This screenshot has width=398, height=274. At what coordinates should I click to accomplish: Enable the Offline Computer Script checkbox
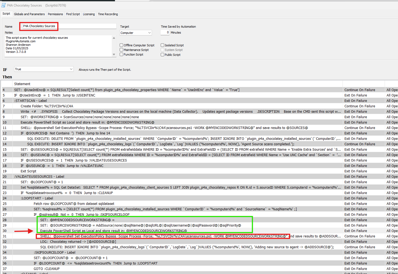122,45
